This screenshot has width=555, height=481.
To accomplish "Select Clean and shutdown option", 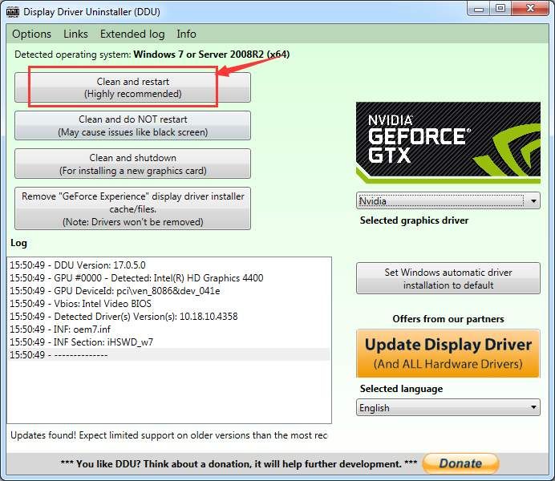I will (x=132, y=164).
